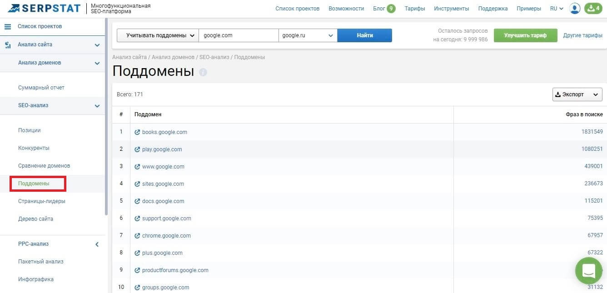Open the downloads indicator with 4

pos(593,9)
